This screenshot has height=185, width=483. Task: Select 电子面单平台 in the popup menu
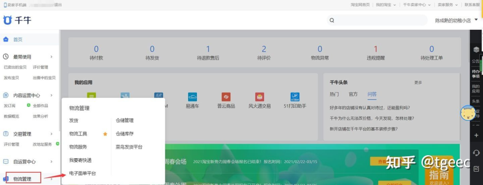point(82,173)
